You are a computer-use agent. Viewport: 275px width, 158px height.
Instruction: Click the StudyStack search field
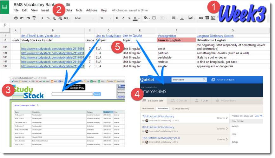pyautogui.click(x=72, y=94)
